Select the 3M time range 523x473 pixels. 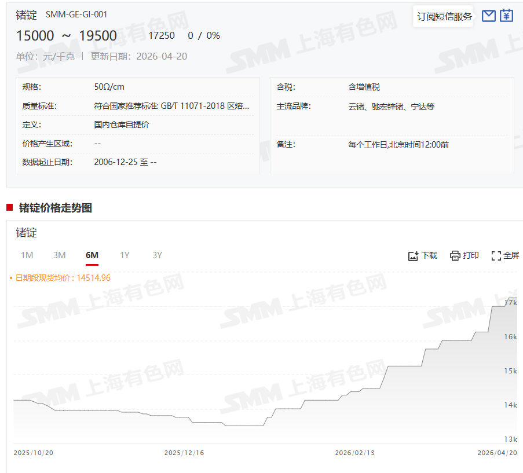click(x=60, y=255)
